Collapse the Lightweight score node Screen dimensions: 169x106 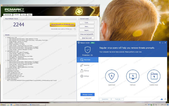(x=6, y=51)
